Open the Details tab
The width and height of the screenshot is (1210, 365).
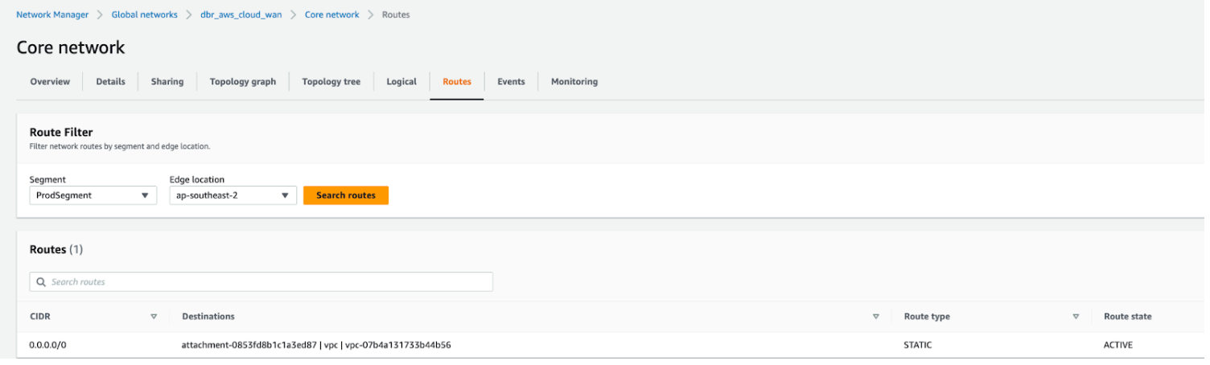[110, 81]
